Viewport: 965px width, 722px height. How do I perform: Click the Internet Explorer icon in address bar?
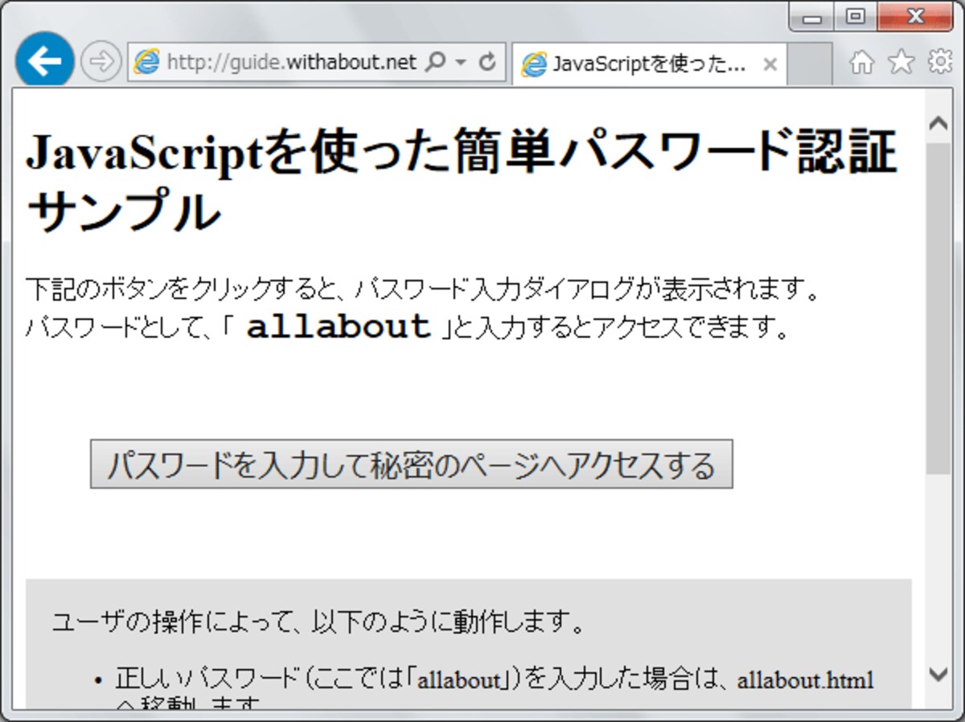pos(146,63)
